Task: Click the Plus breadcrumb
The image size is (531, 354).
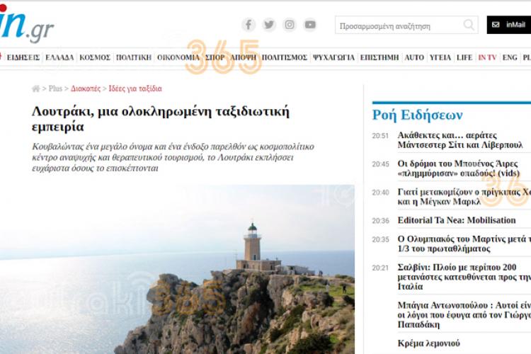Action: [55, 88]
